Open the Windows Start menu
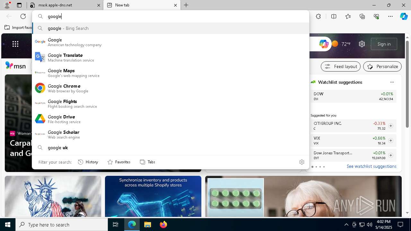This screenshot has height=231, width=411. pyautogui.click(x=8, y=225)
